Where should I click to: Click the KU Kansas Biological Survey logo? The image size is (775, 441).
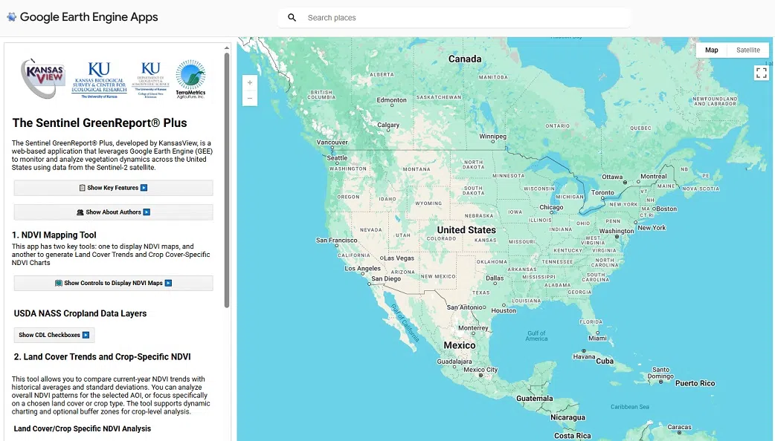[99, 80]
